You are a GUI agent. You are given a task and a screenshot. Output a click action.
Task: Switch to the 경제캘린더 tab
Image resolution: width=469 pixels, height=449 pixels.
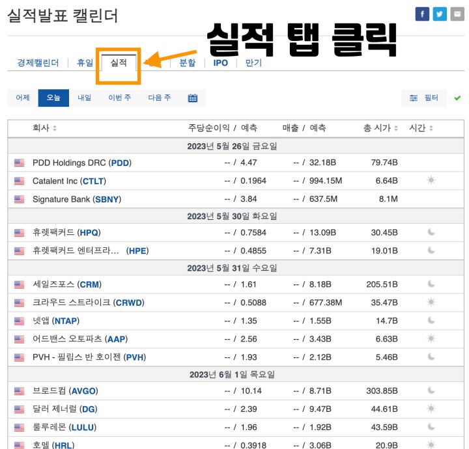pos(38,62)
